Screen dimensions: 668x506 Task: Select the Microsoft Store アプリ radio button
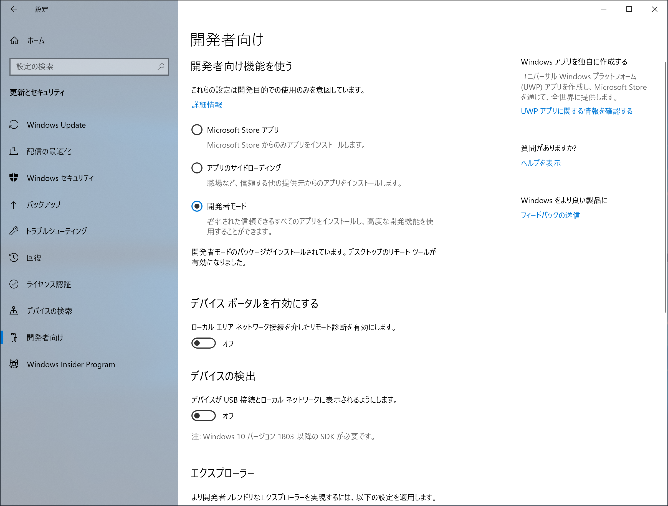197,130
